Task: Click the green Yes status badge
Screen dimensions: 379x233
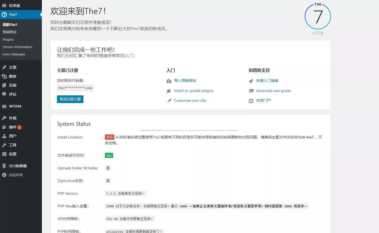Action: click(109, 155)
